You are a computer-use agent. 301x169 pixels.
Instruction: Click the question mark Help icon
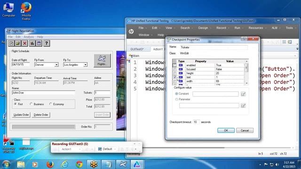point(47,43)
